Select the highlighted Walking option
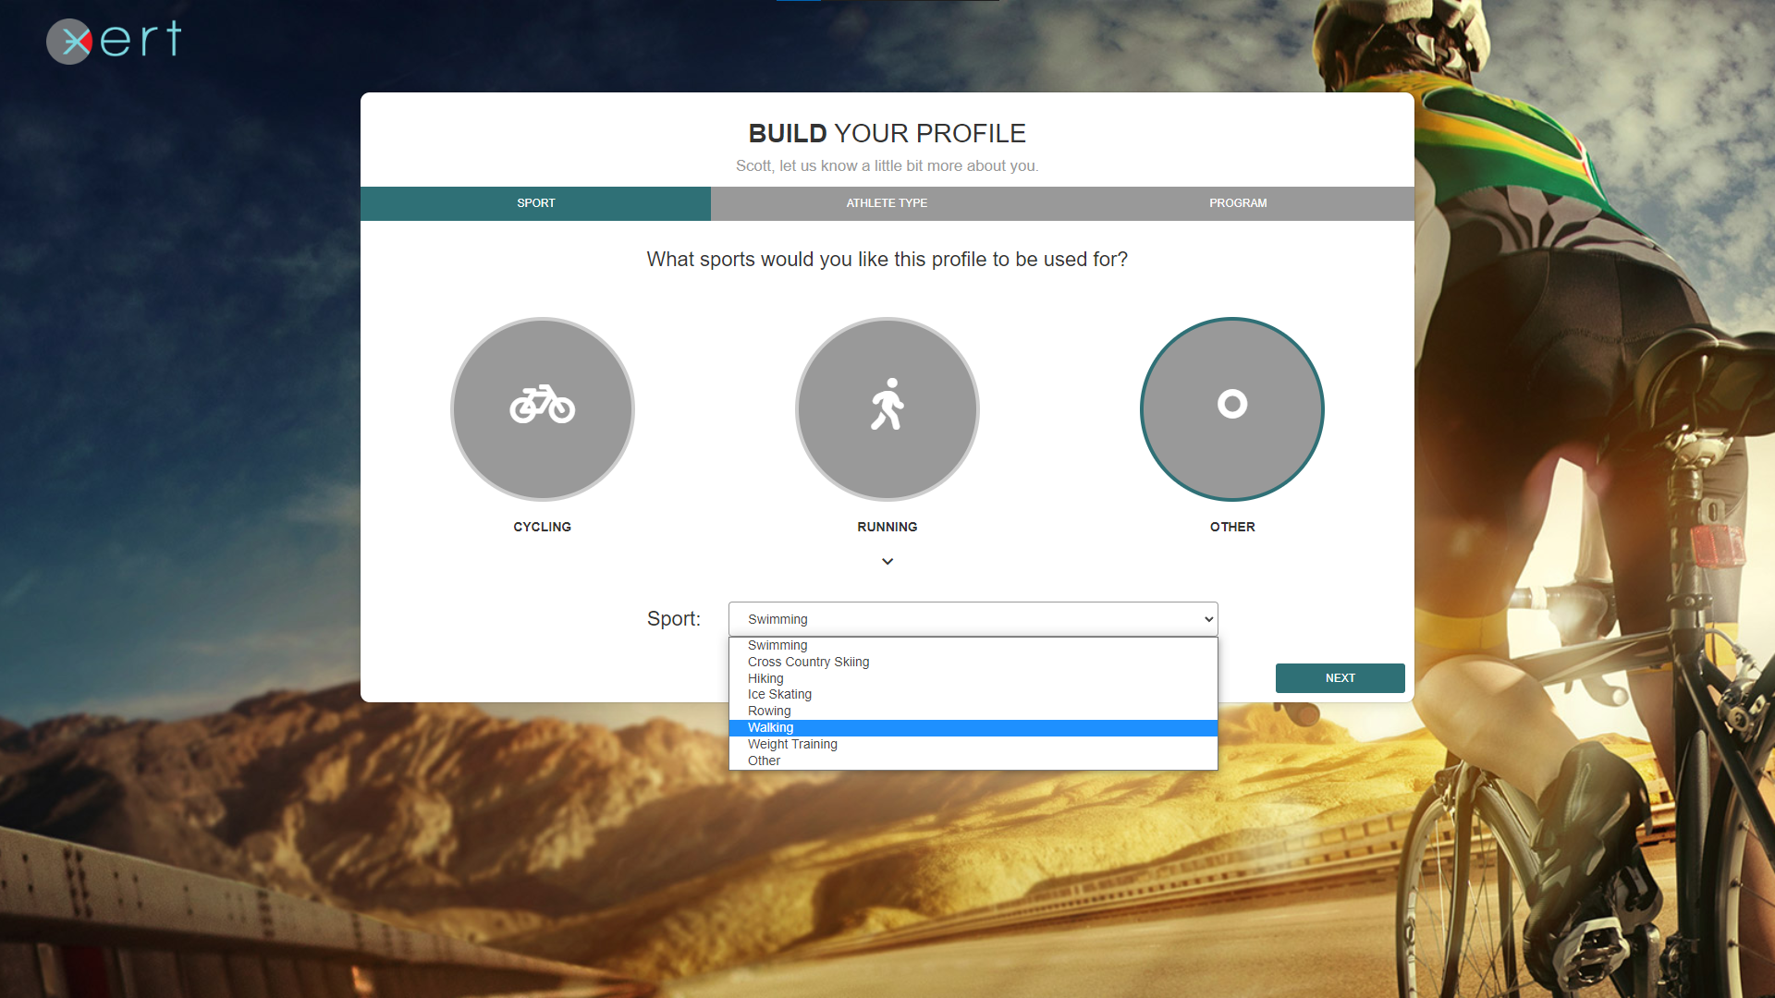Image resolution: width=1775 pixels, height=998 pixels. coord(770,727)
